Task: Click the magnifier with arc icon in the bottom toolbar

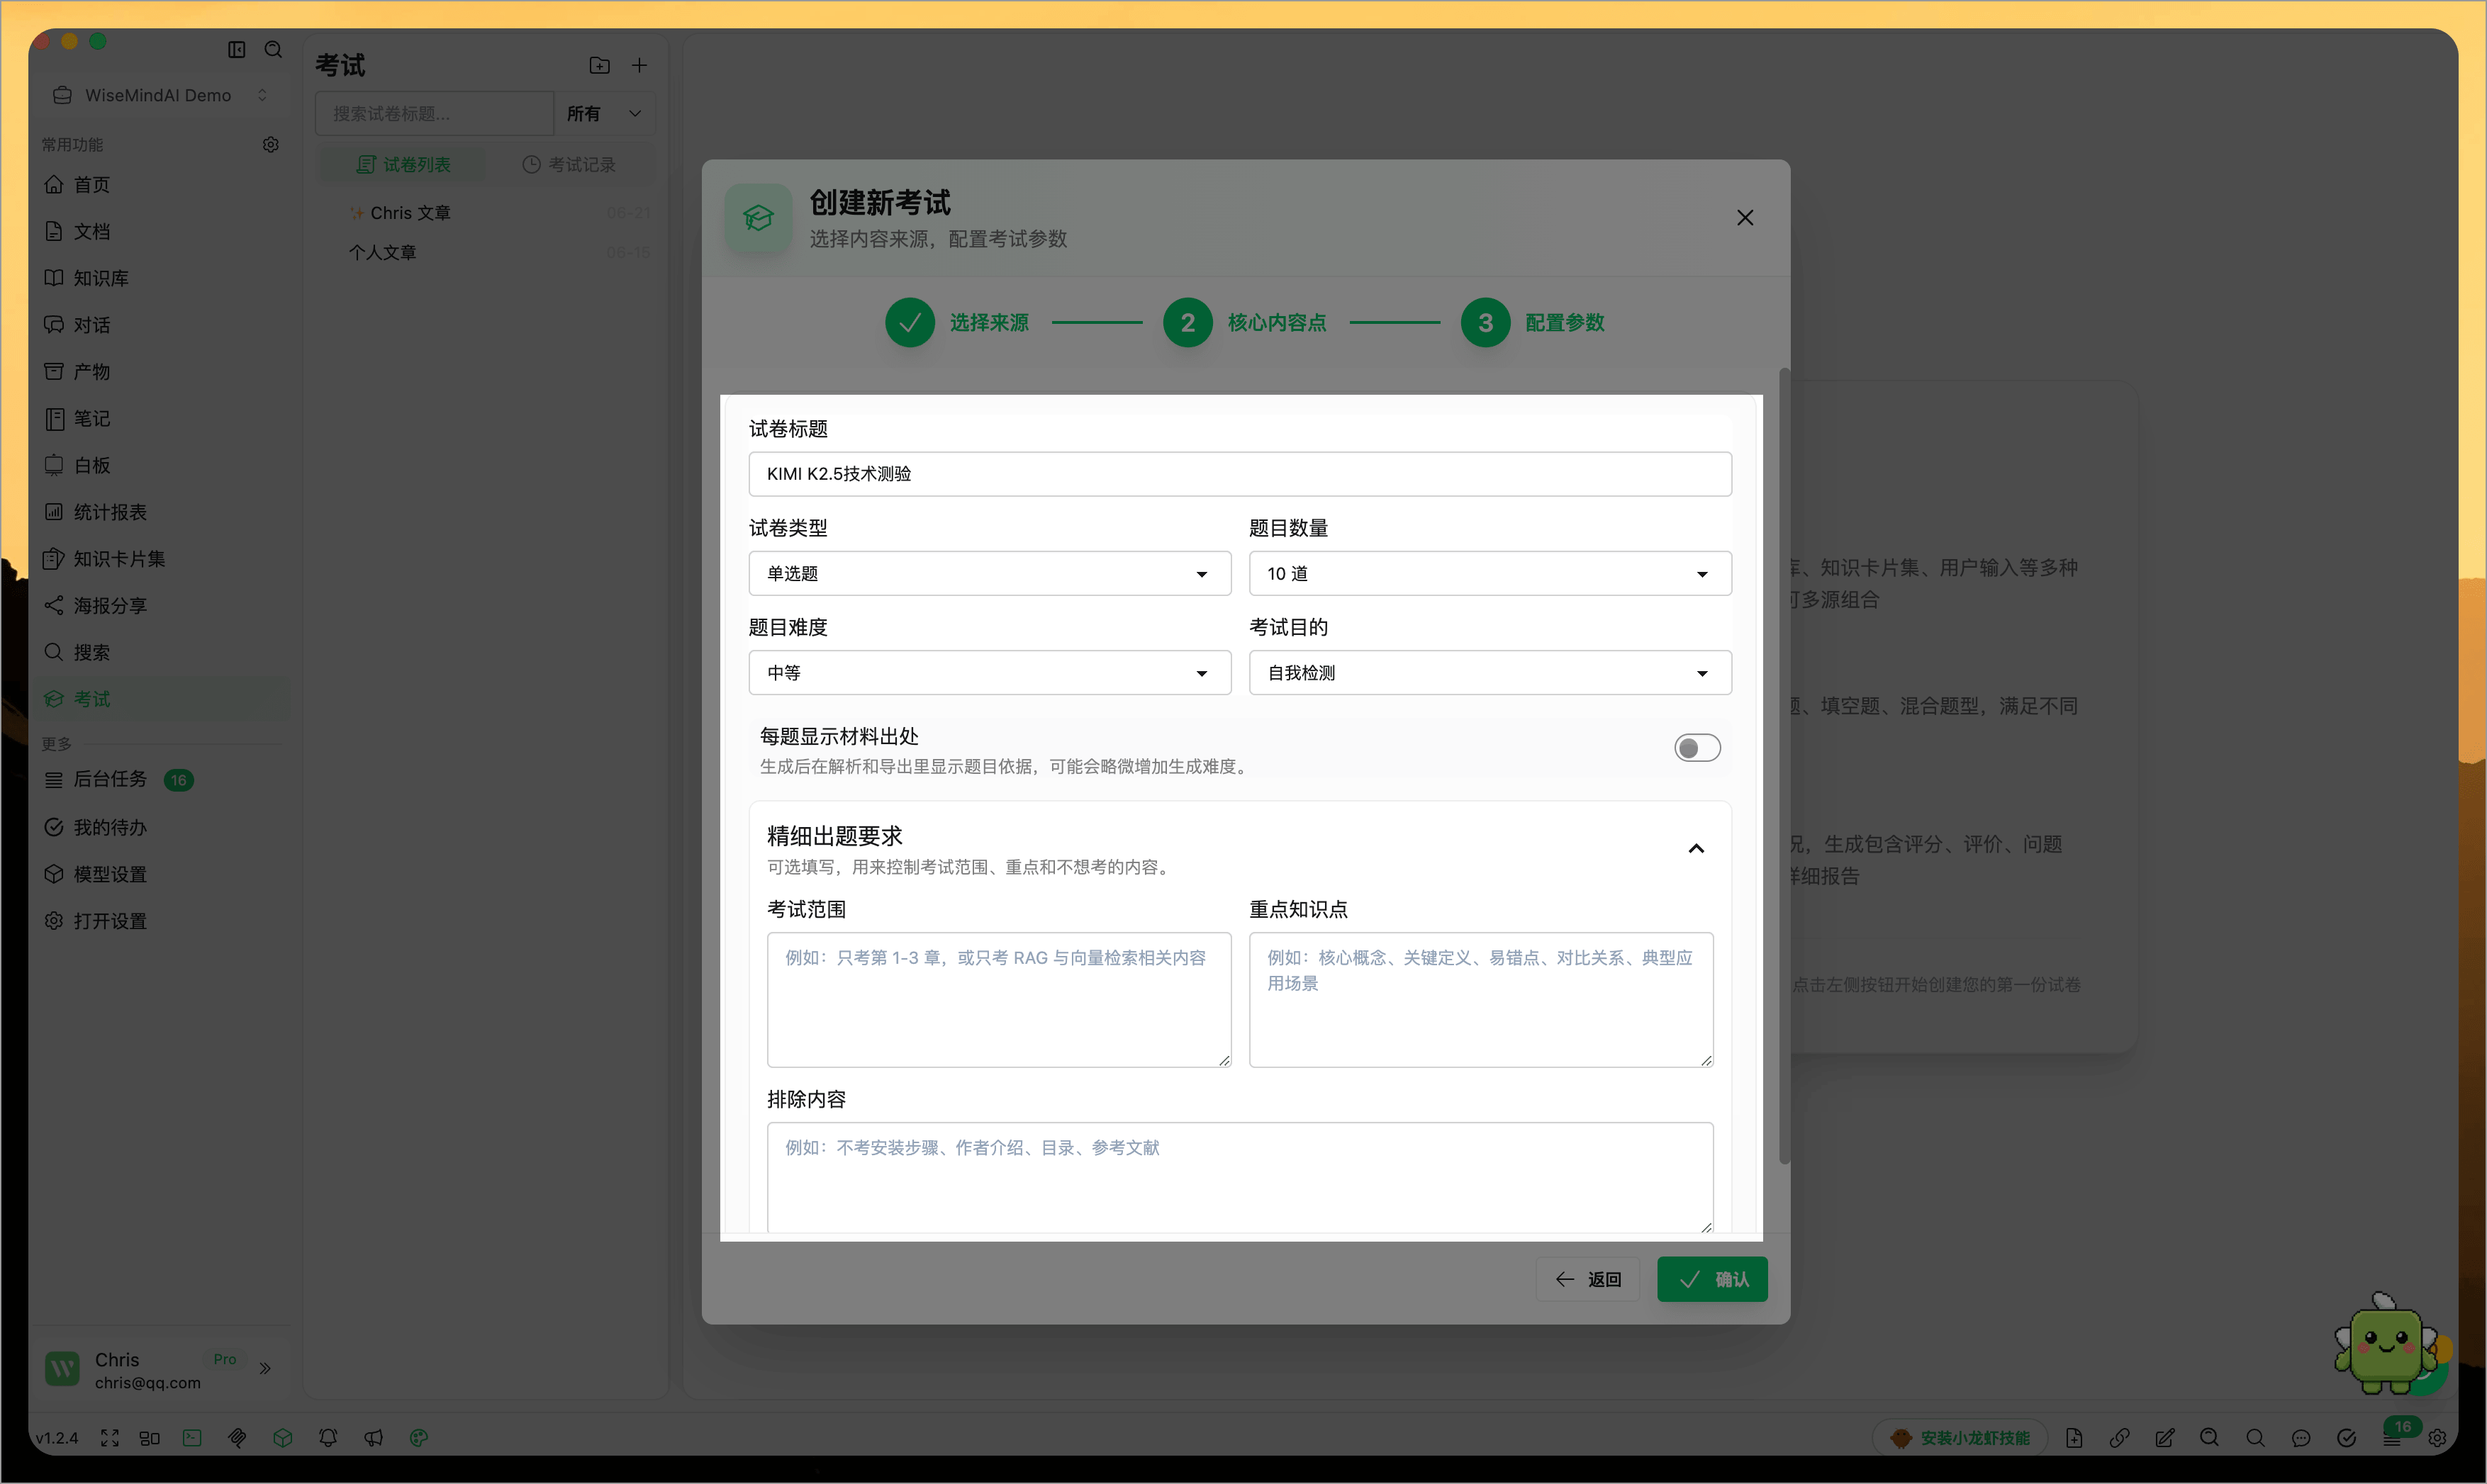Action: [x=2210, y=1438]
